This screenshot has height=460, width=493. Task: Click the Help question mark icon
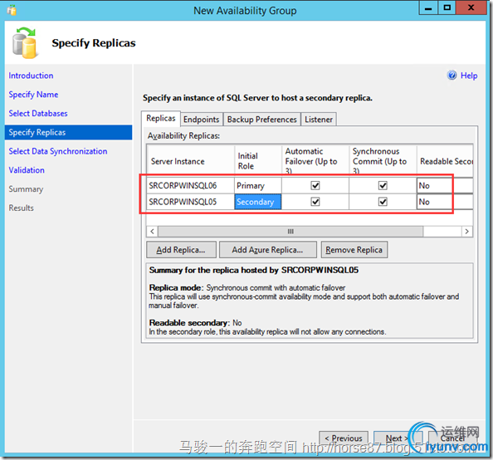(452, 76)
